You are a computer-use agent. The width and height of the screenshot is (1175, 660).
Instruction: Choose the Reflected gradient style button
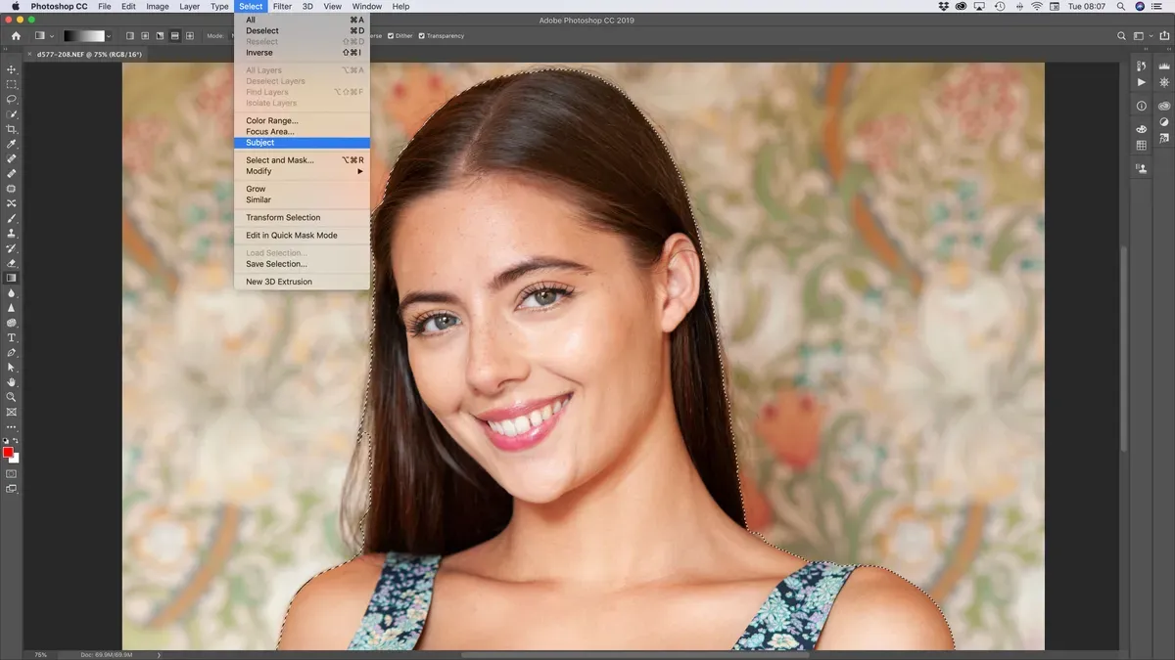(x=174, y=36)
